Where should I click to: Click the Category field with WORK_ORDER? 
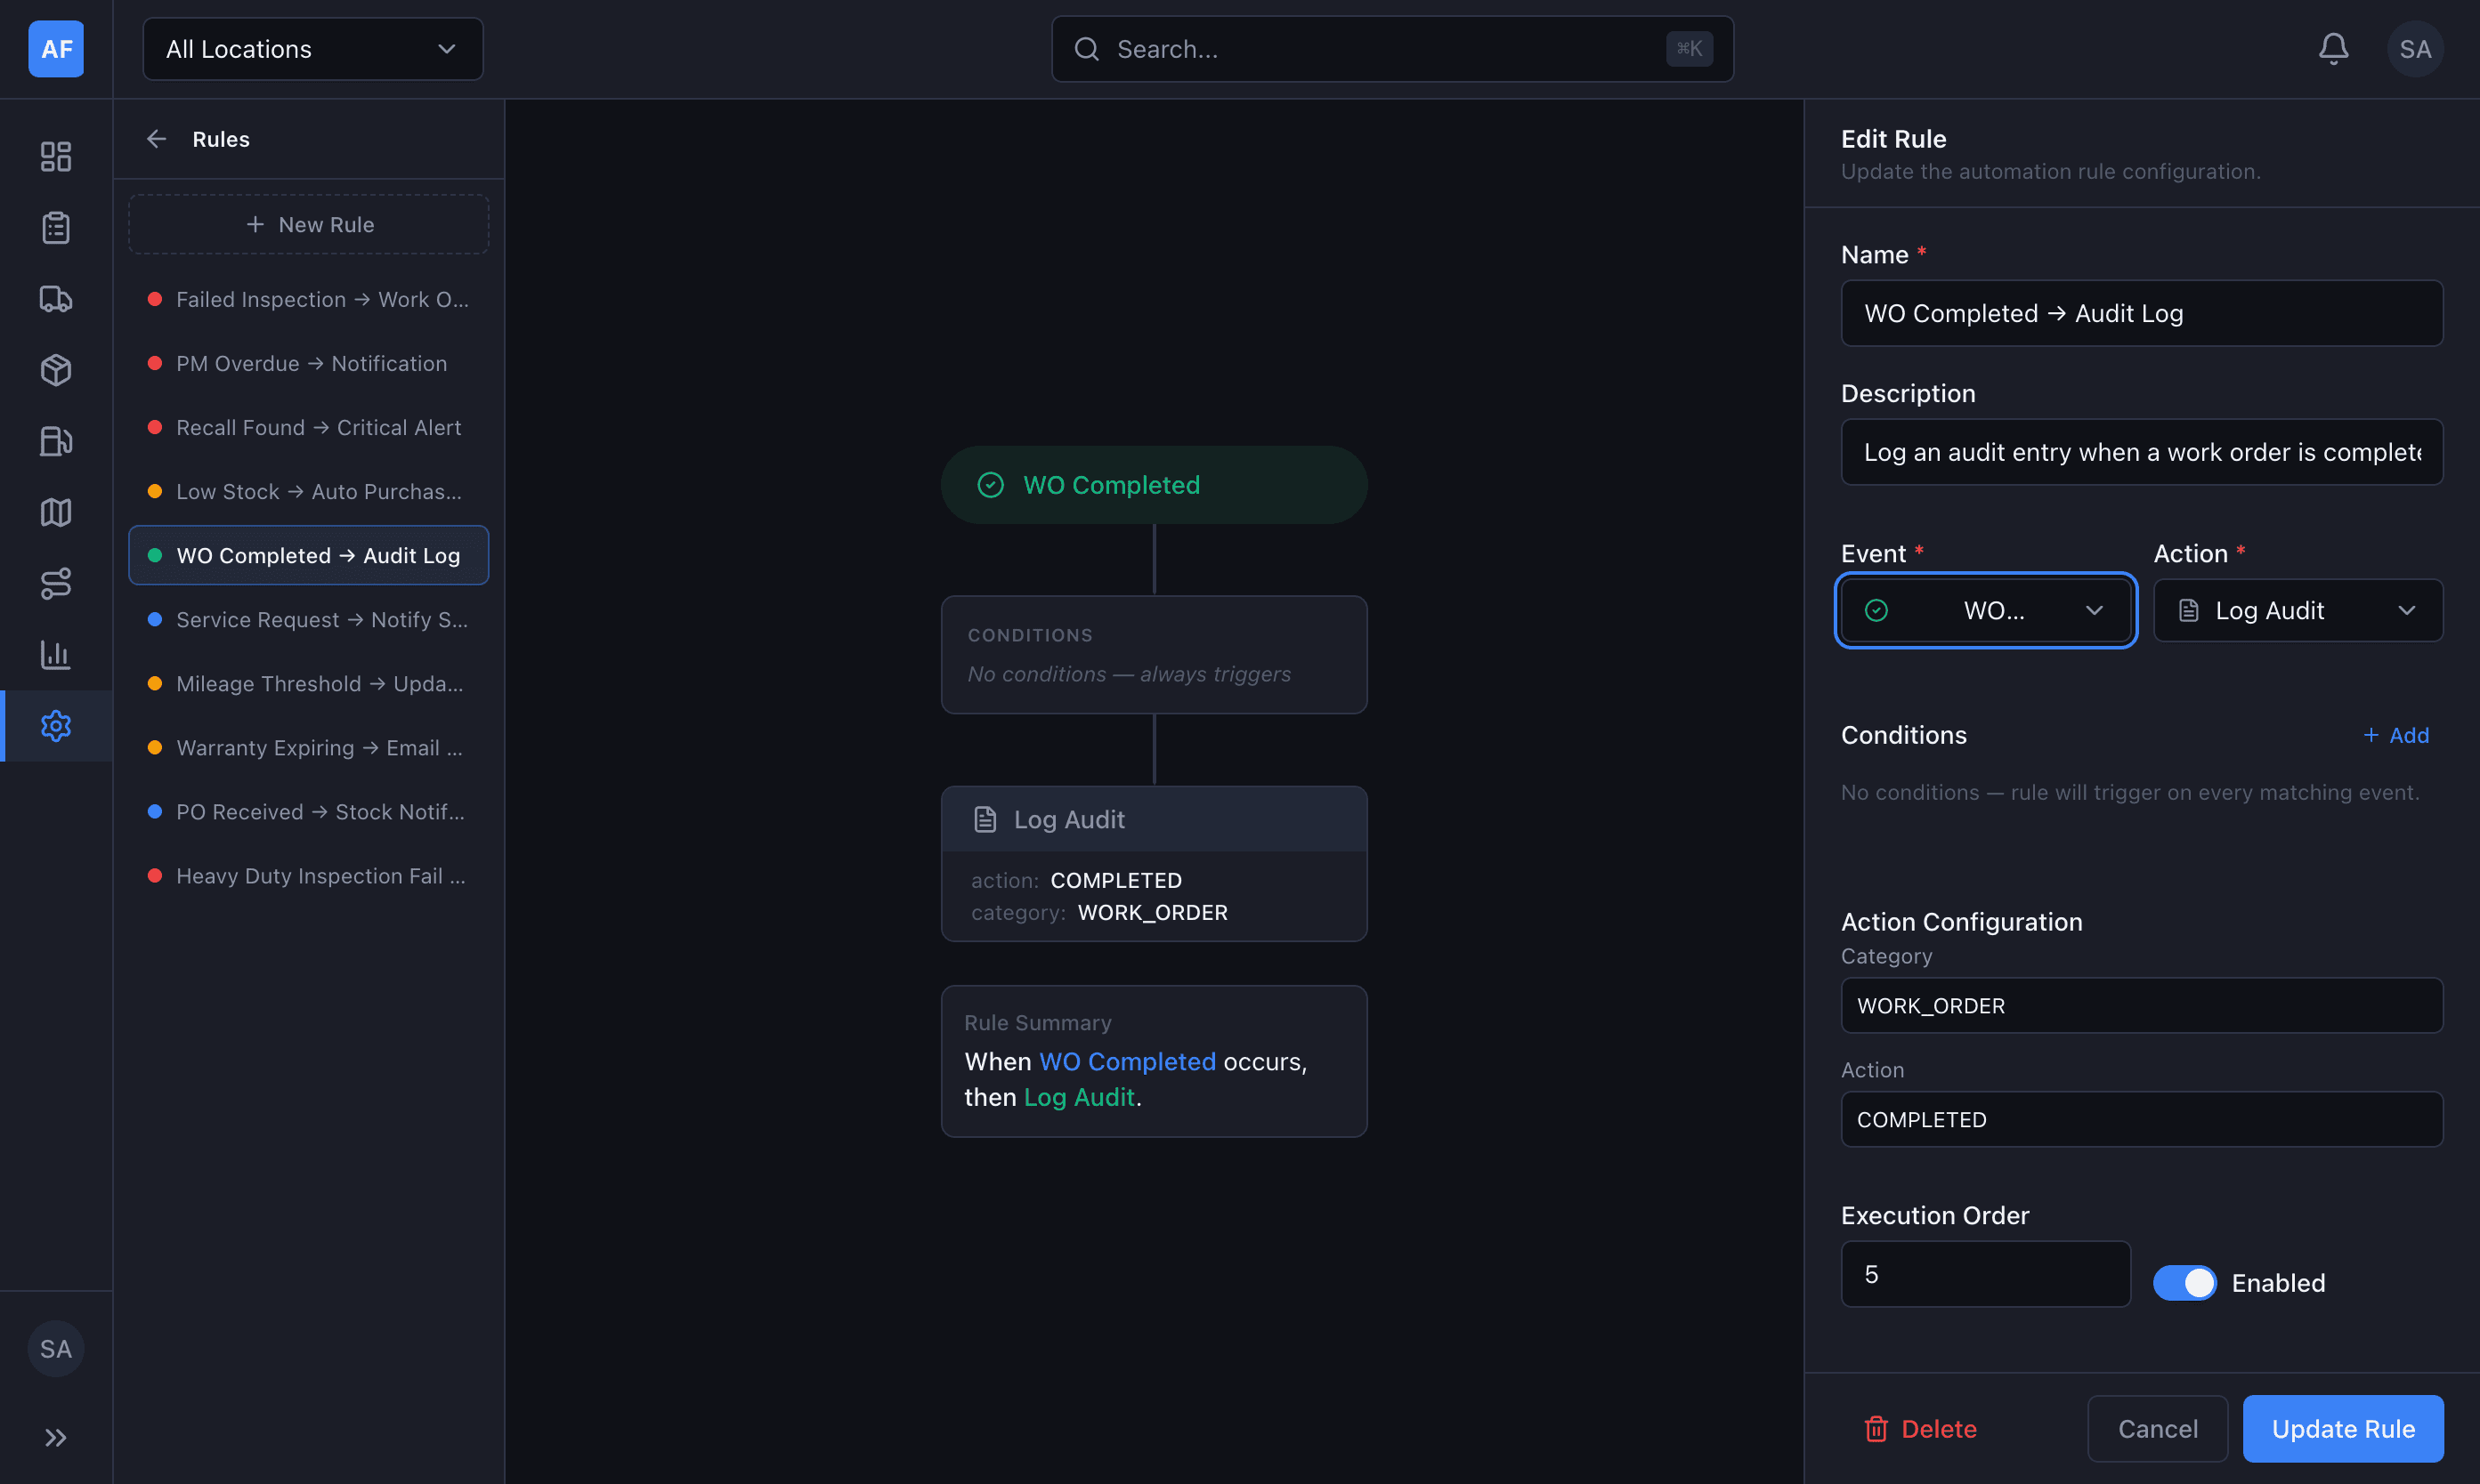2142,1005
